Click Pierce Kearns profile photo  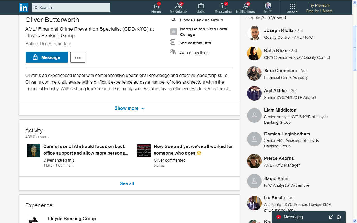tap(254, 161)
